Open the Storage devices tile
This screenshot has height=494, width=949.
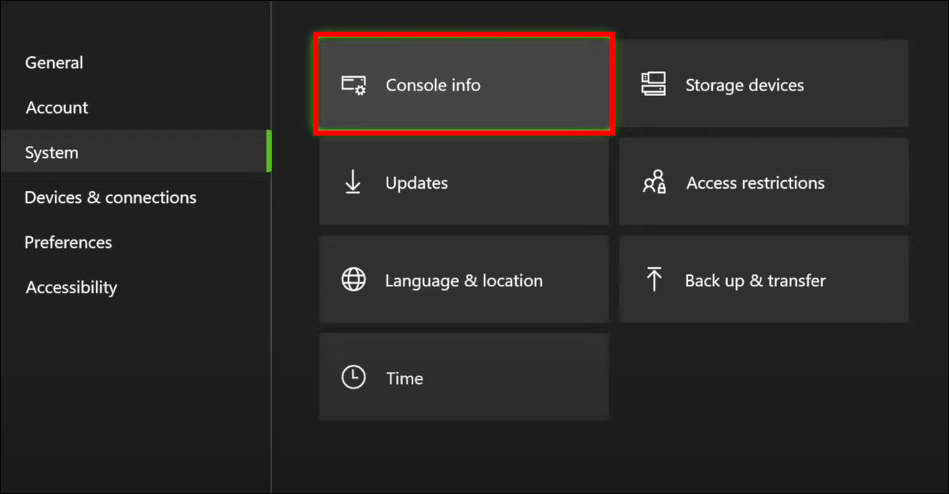click(x=763, y=84)
